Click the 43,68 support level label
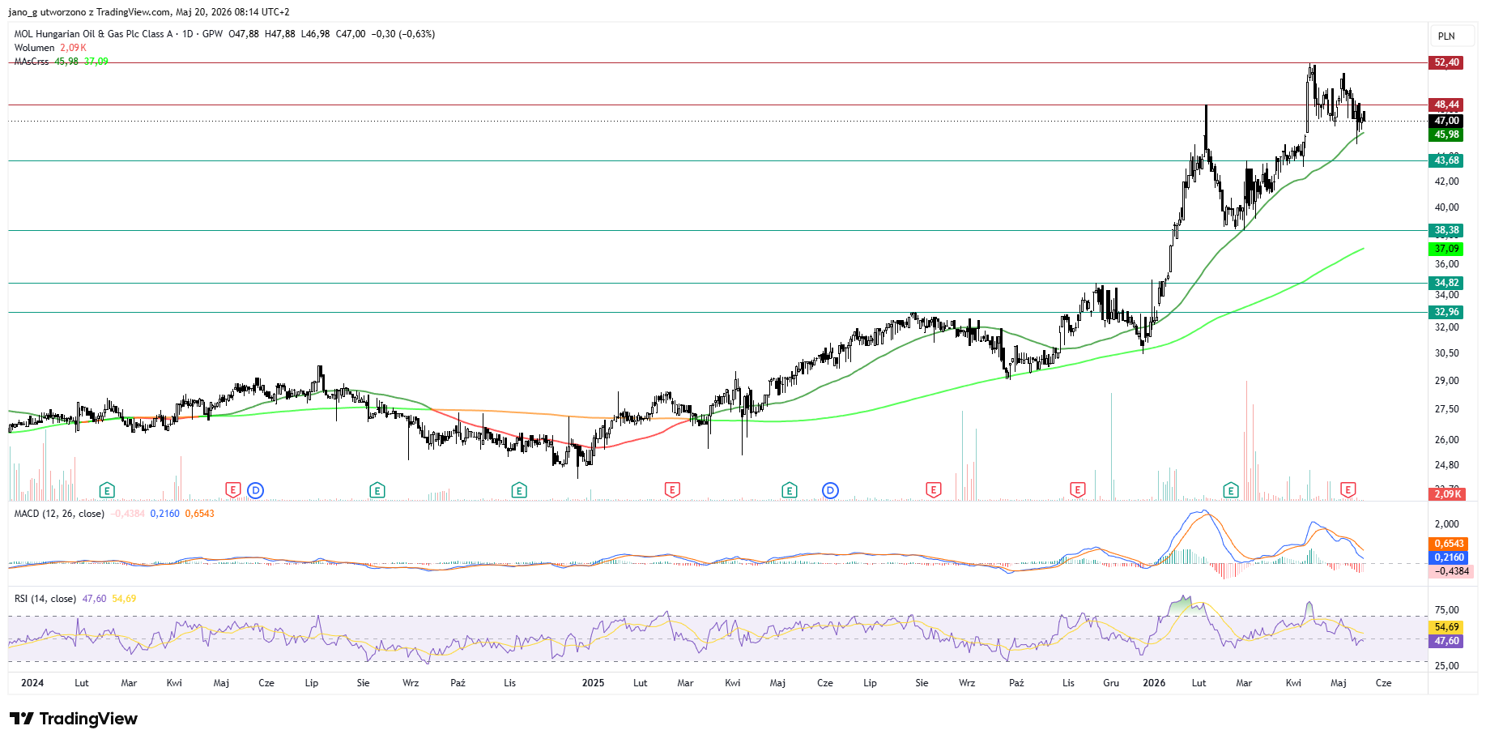The height and width of the screenshot is (743, 1486). point(1446,160)
